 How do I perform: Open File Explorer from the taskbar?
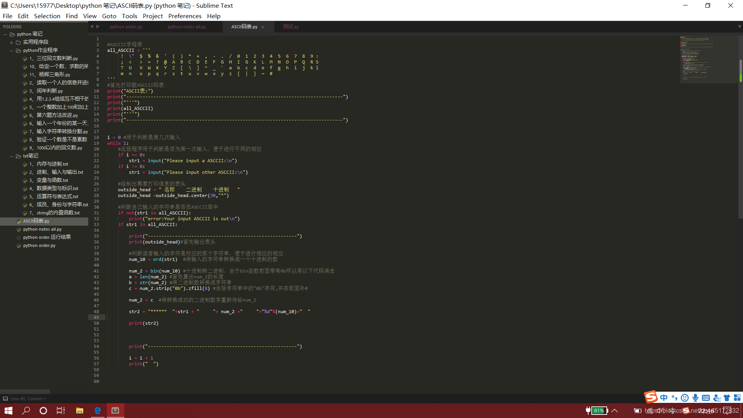coord(80,411)
